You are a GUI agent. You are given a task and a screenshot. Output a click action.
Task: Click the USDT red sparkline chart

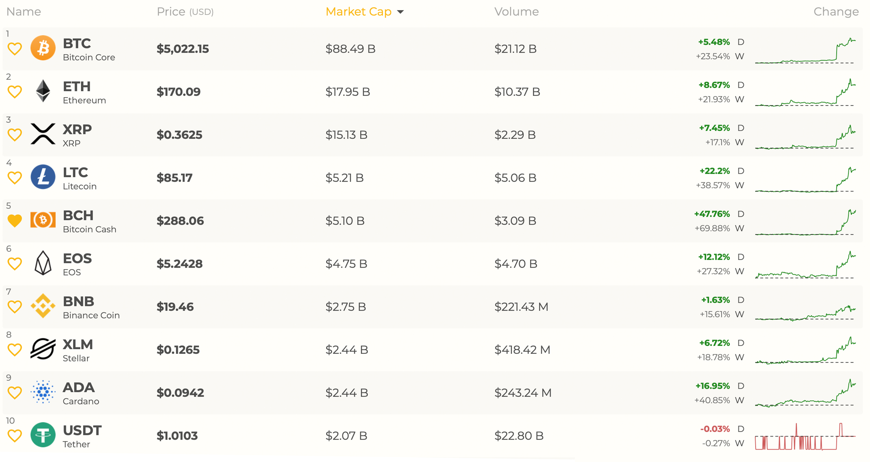coord(805,436)
